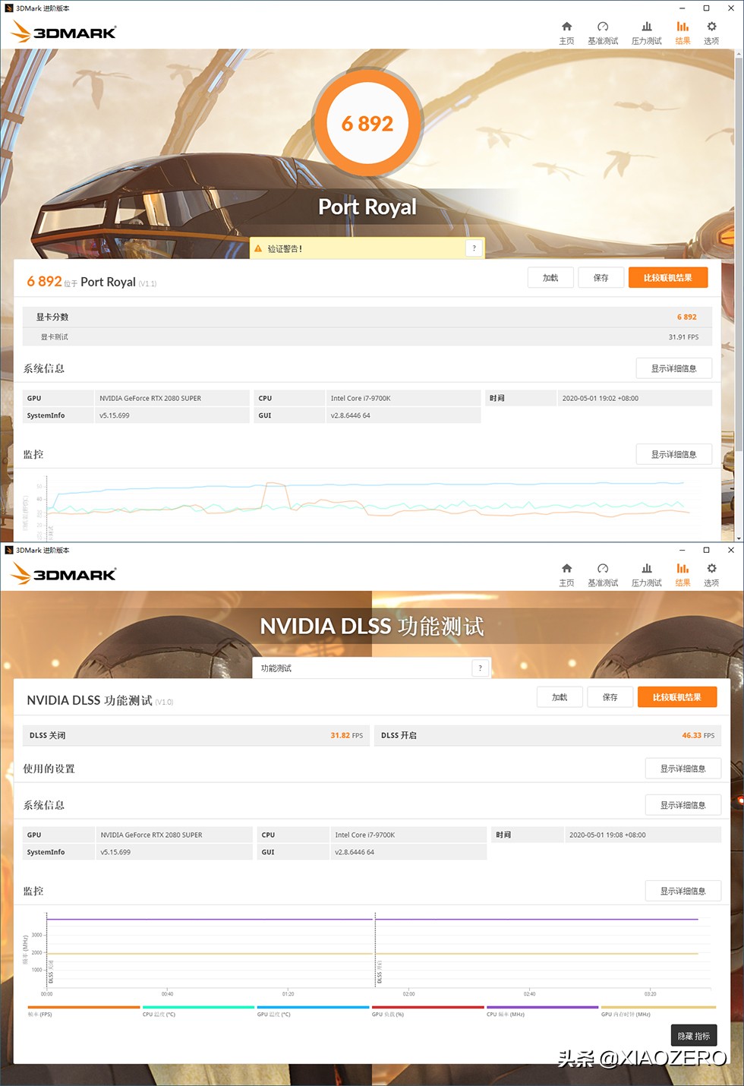Show details for 使用的设置 section
This screenshot has width=744, height=1086.
(683, 769)
